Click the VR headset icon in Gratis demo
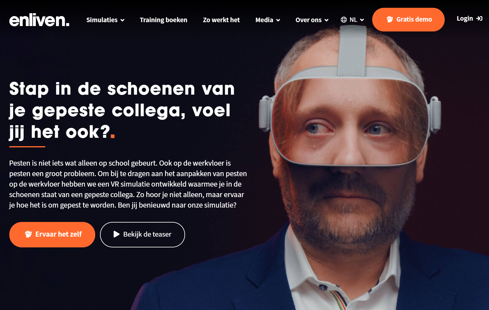Screen dimensions: 489x310 point(390,19)
